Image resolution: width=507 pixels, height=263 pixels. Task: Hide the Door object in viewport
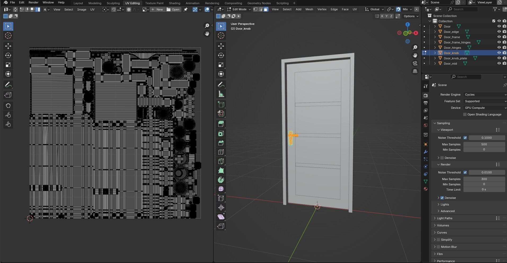pos(499,26)
